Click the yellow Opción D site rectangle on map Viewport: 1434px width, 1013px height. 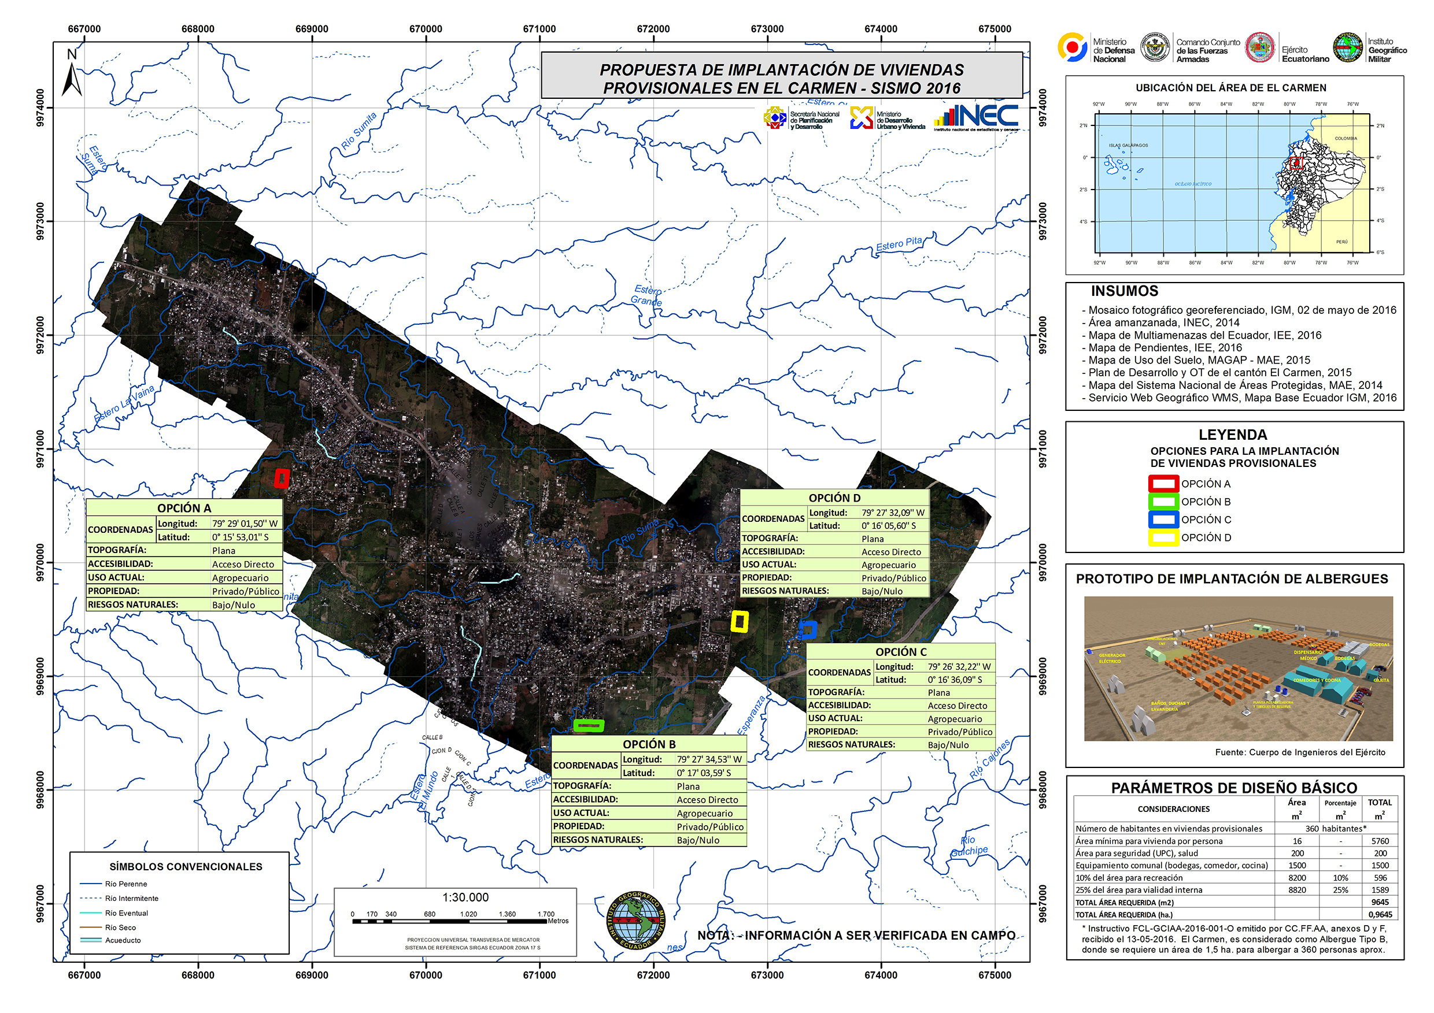pos(740,622)
